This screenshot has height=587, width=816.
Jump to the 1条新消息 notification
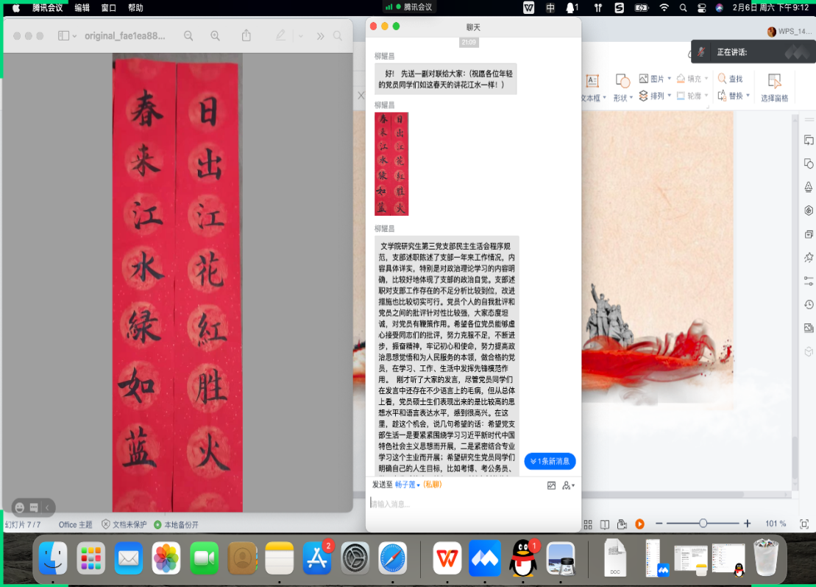coord(550,461)
